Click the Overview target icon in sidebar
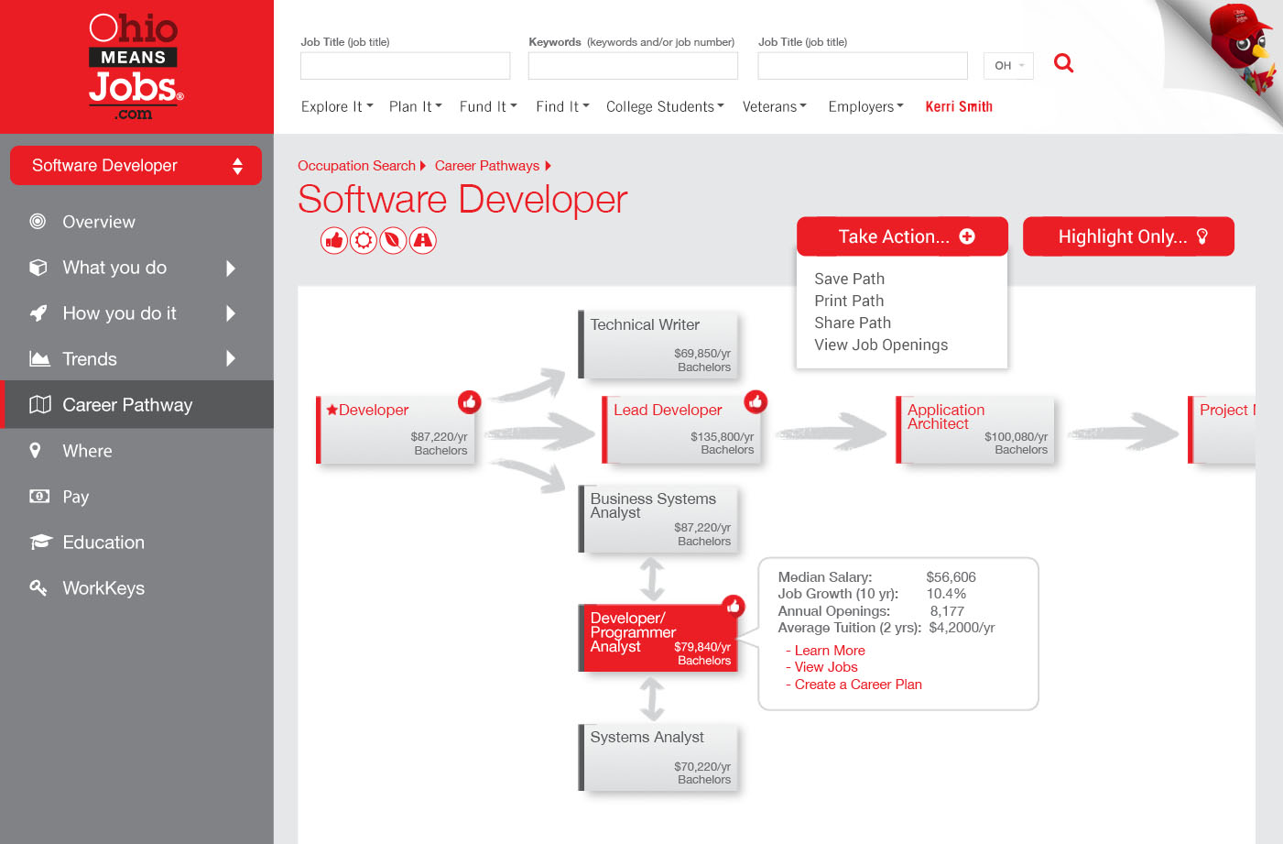 [x=38, y=221]
